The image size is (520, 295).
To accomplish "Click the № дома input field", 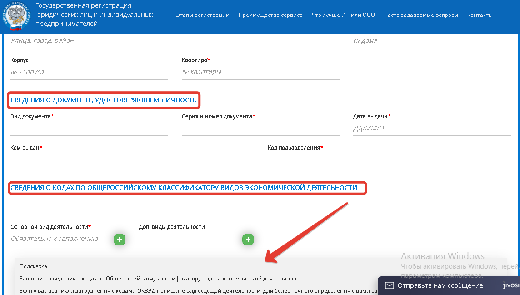I will pos(431,40).
